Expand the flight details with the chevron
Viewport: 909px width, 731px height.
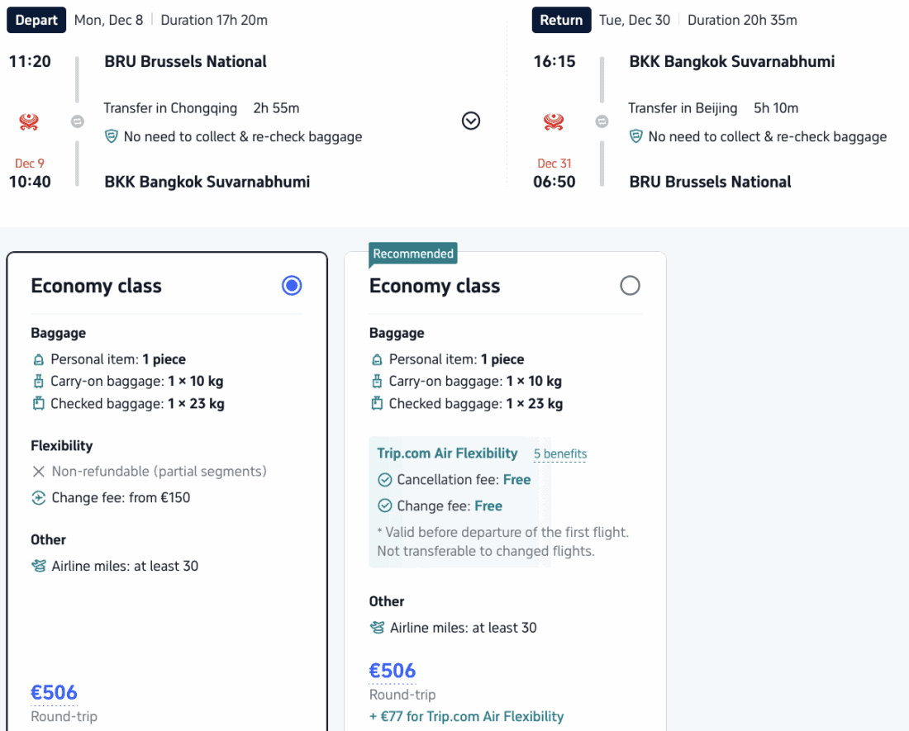(x=471, y=121)
